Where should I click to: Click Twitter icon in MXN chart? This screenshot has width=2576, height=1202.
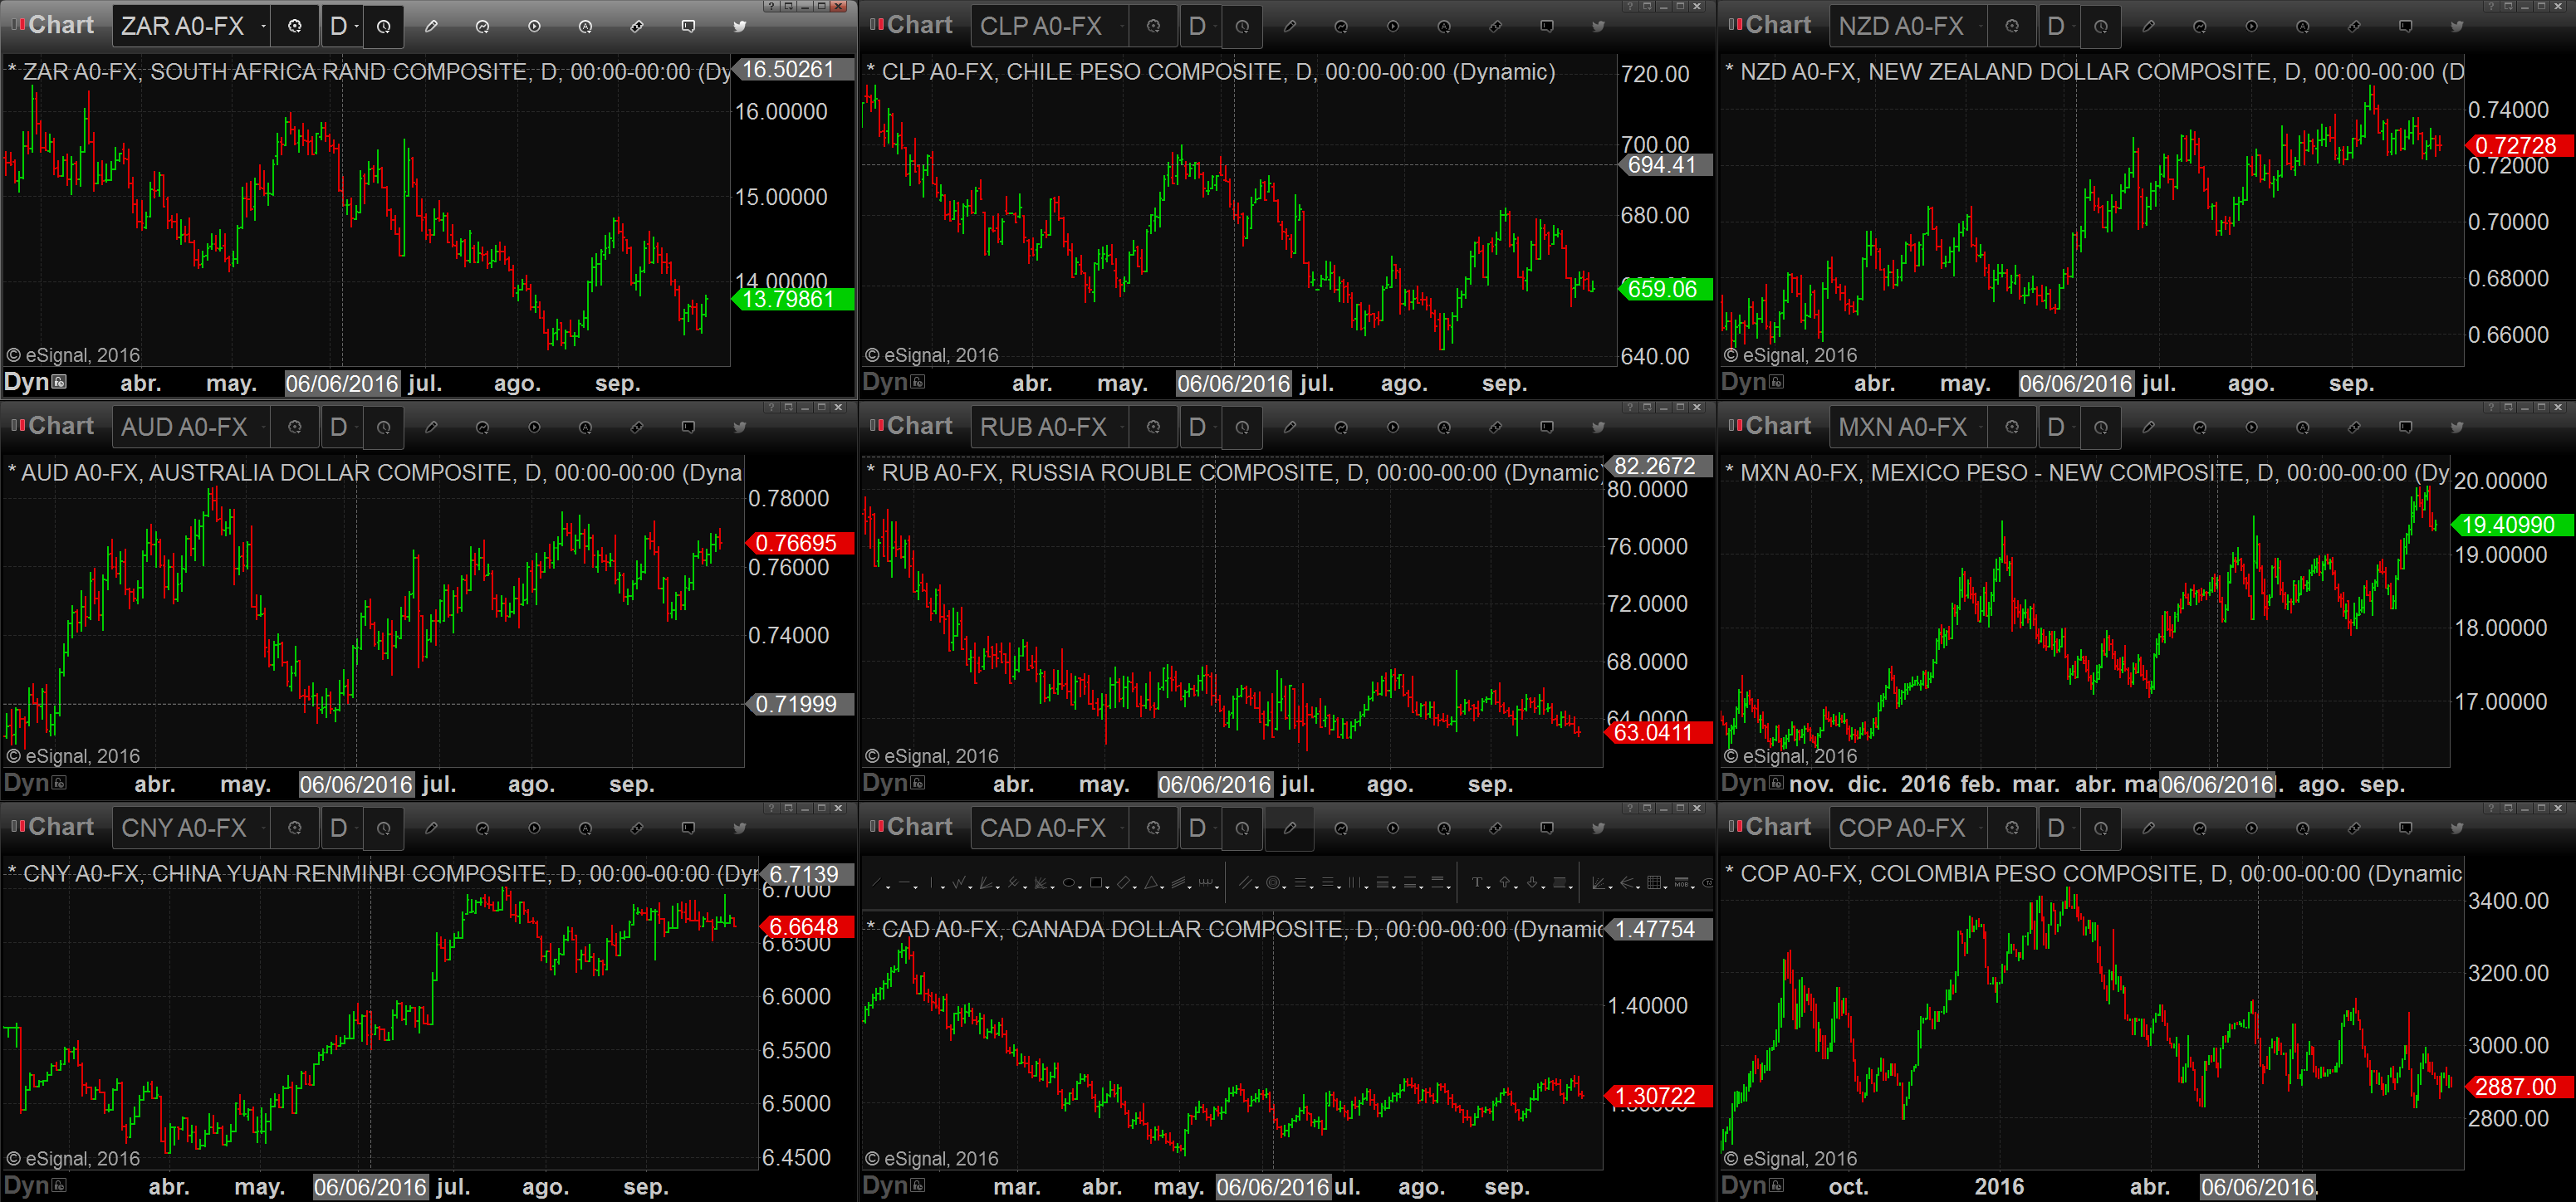pyautogui.click(x=2457, y=427)
